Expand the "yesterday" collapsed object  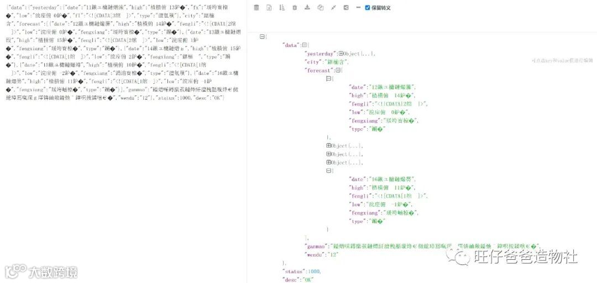[x=341, y=54]
